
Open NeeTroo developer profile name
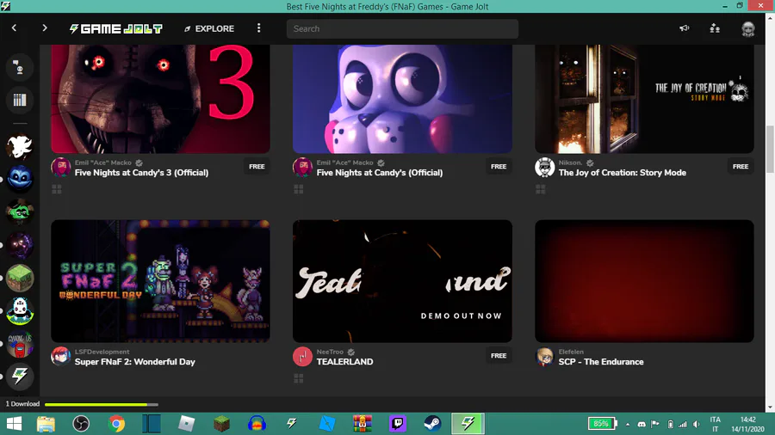coord(330,352)
